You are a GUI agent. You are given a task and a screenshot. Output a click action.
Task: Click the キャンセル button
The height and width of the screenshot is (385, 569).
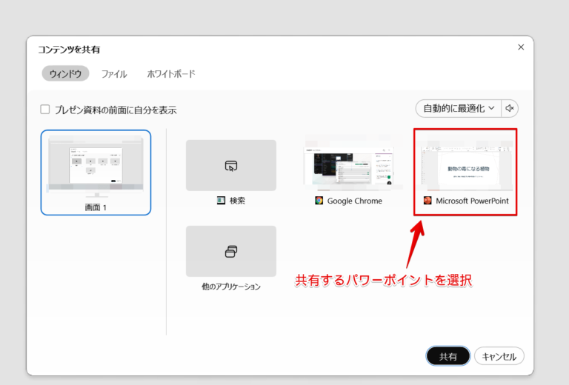pyautogui.click(x=499, y=356)
